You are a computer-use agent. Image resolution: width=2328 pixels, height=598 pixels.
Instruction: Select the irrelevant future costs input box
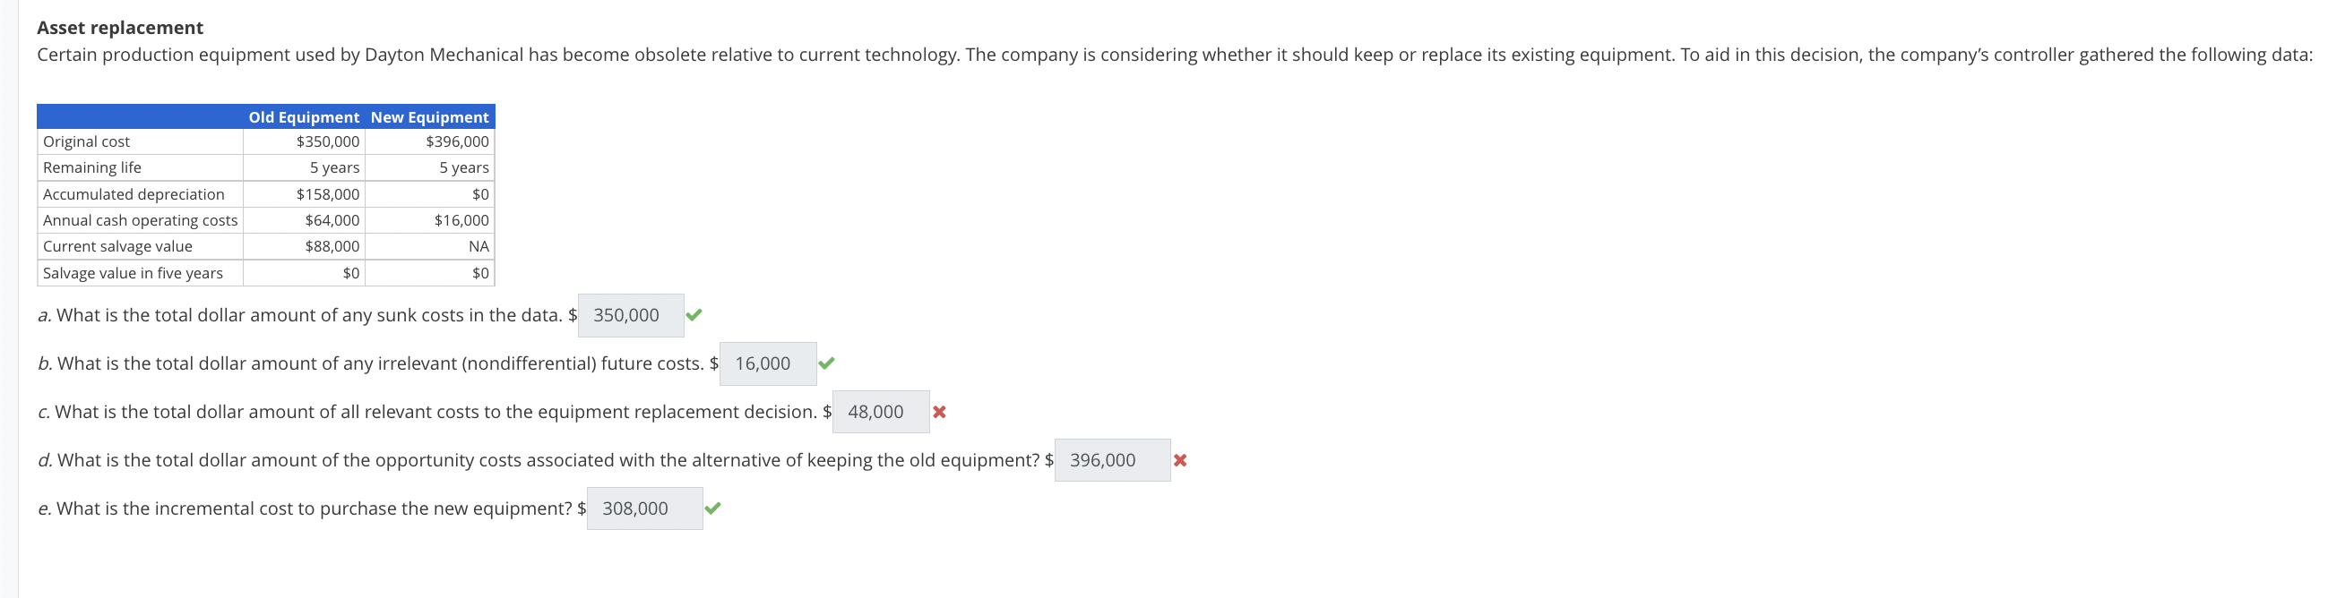pos(767,363)
